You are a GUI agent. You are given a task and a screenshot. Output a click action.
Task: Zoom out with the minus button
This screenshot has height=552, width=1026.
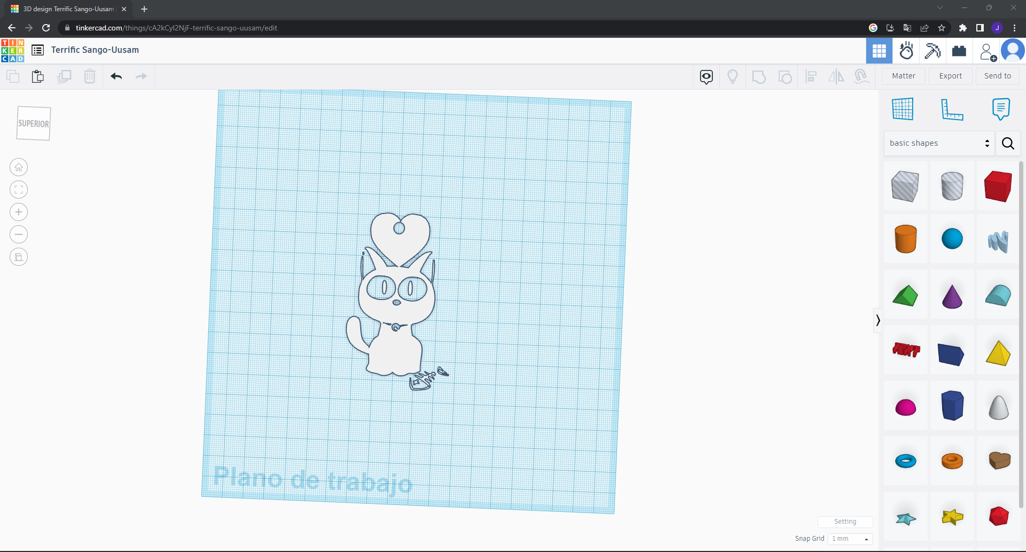point(19,235)
